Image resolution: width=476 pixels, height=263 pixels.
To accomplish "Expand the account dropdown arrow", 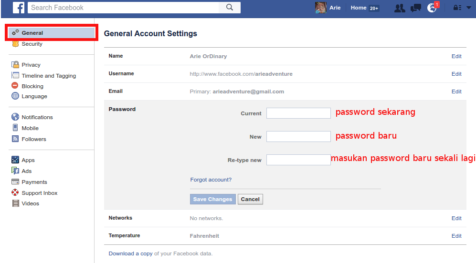I will pos(468,8).
